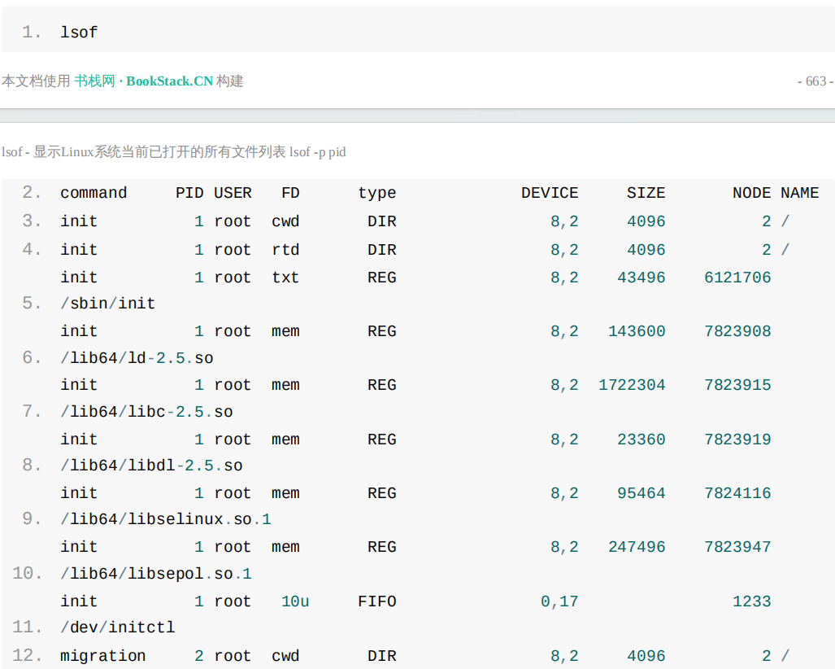
Task: Open the 书栈网 · BookStack.CN link
Action: [143, 81]
